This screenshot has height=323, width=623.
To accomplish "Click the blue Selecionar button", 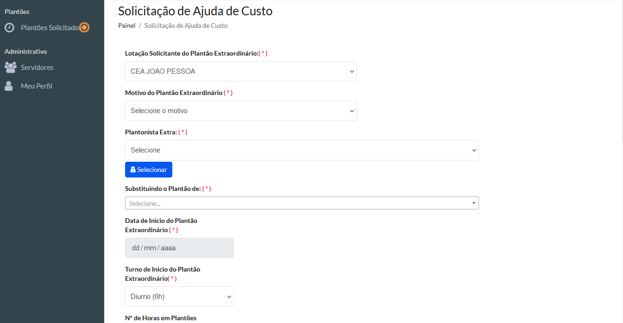I will click(x=149, y=170).
